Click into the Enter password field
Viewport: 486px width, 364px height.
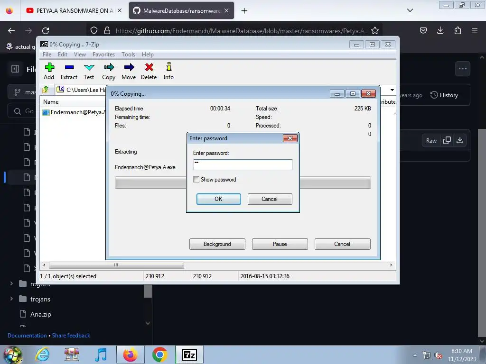[x=243, y=164]
